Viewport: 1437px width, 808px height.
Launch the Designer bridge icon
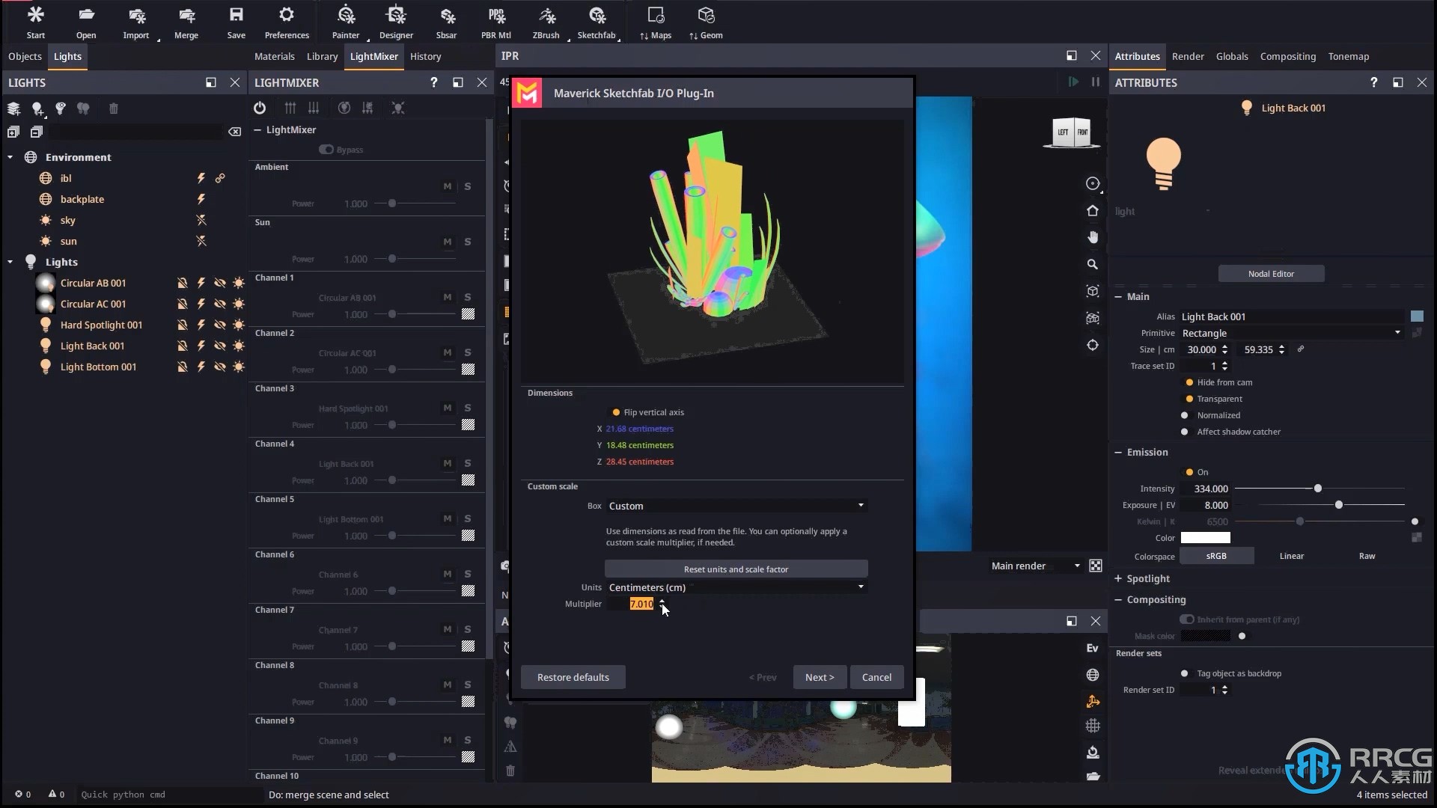396,22
